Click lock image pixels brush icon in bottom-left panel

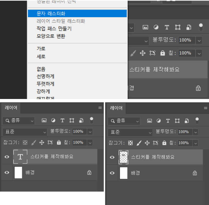(x=34, y=142)
